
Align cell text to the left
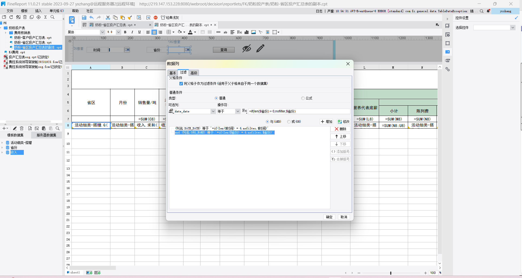tap(148, 32)
